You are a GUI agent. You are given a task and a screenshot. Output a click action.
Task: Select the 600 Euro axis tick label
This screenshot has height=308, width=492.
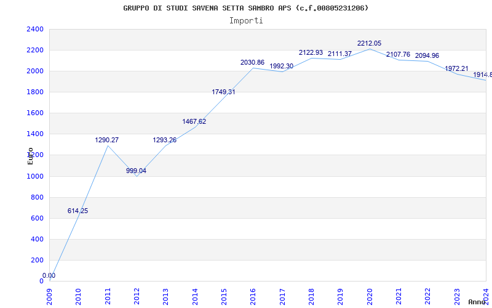click(x=37, y=219)
